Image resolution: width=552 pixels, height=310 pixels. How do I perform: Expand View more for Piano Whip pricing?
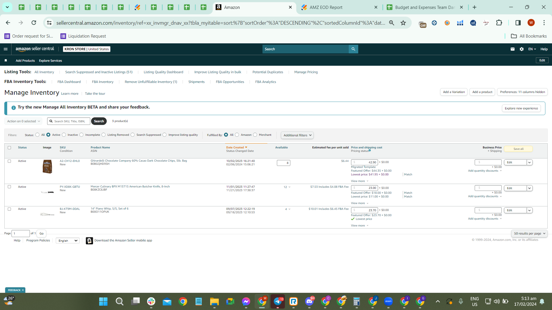pos(360,226)
